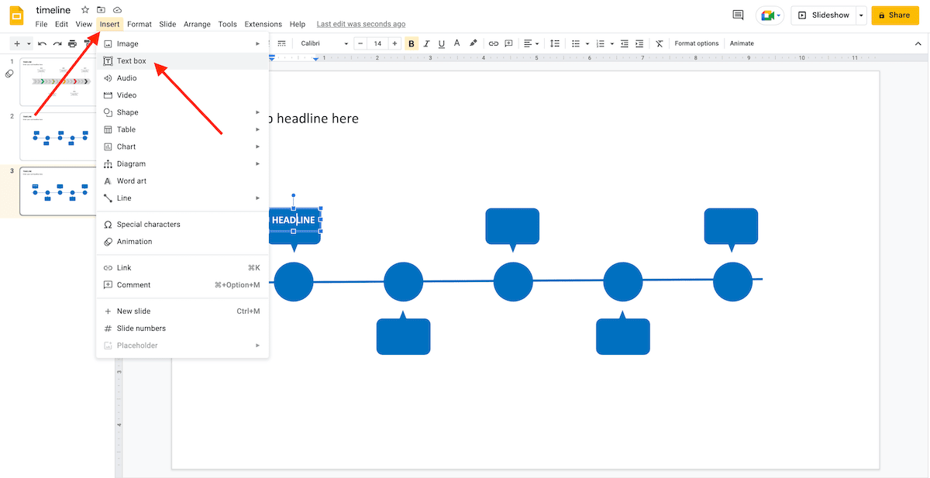Click the Format options button
This screenshot has width=930, height=478.
pyautogui.click(x=697, y=43)
